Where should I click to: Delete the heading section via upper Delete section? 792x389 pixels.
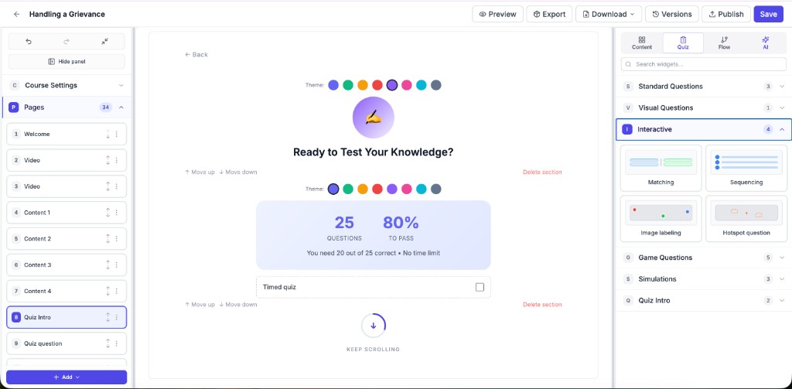[542, 172]
